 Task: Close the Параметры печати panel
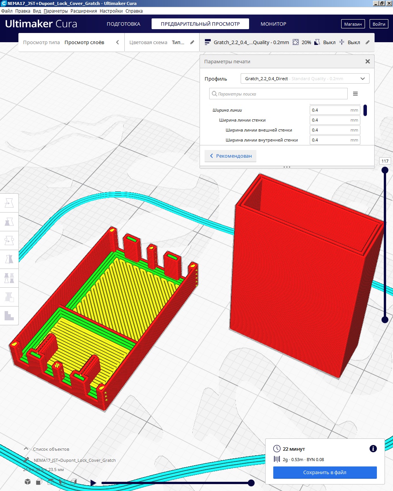point(368,61)
